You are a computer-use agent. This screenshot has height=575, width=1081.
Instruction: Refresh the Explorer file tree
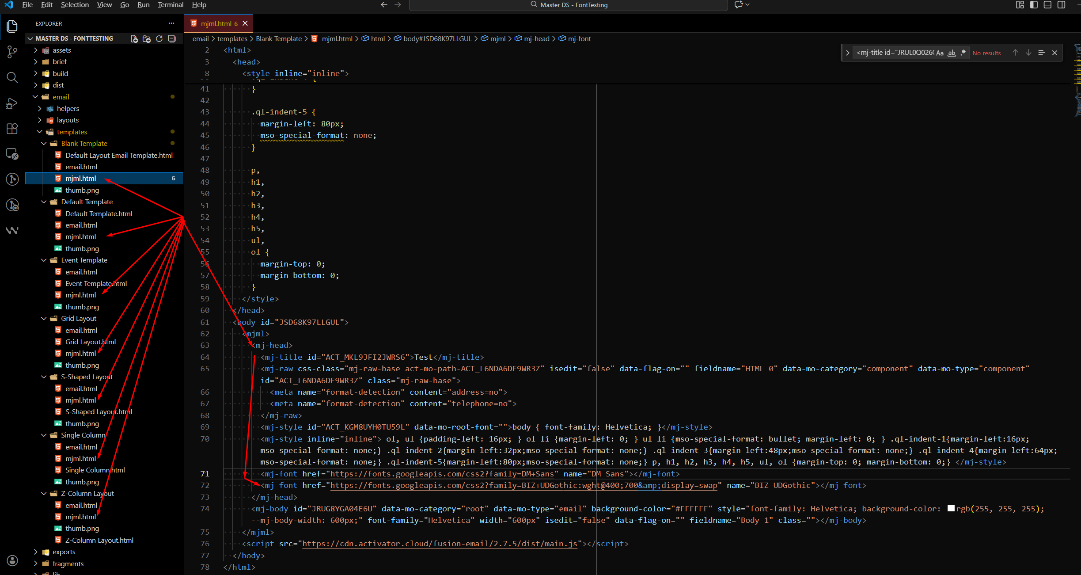(x=159, y=39)
